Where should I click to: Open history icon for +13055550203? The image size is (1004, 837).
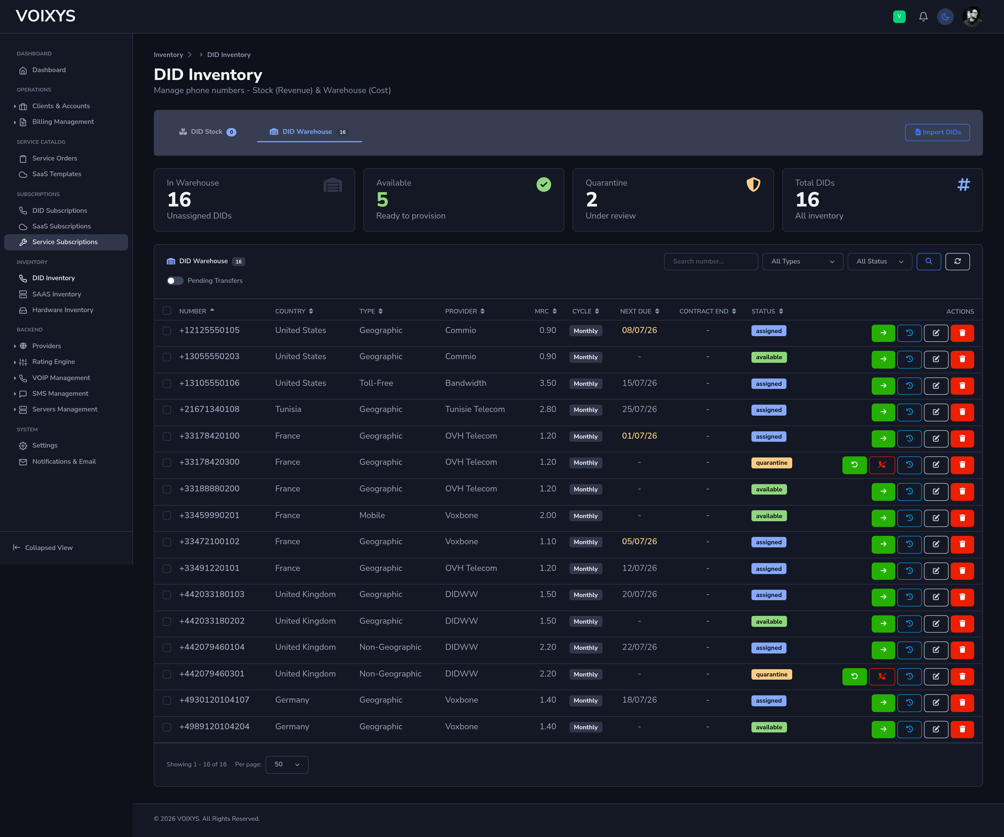pos(910,360)
